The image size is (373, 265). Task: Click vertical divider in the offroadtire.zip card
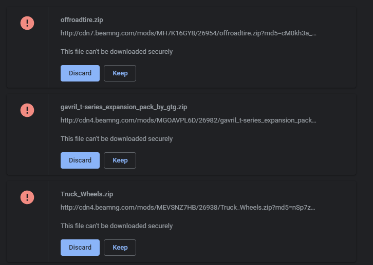click(x=48, y=47)
